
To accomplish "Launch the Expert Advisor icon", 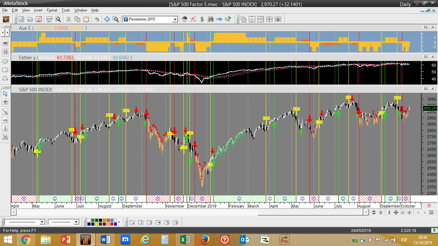I will tap(184, 19).
